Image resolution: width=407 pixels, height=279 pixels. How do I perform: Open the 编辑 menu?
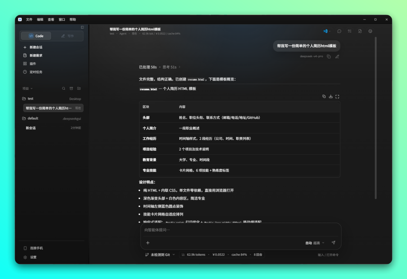click(x=40, y=20)
